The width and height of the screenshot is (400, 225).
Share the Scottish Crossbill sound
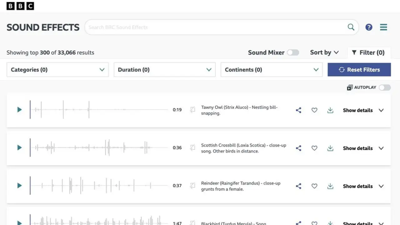tap(298, 148)
